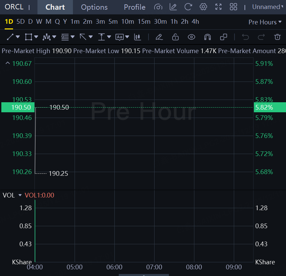
Task: Open the VOL indicator dropdown arrow
Action: click(20, 195)
